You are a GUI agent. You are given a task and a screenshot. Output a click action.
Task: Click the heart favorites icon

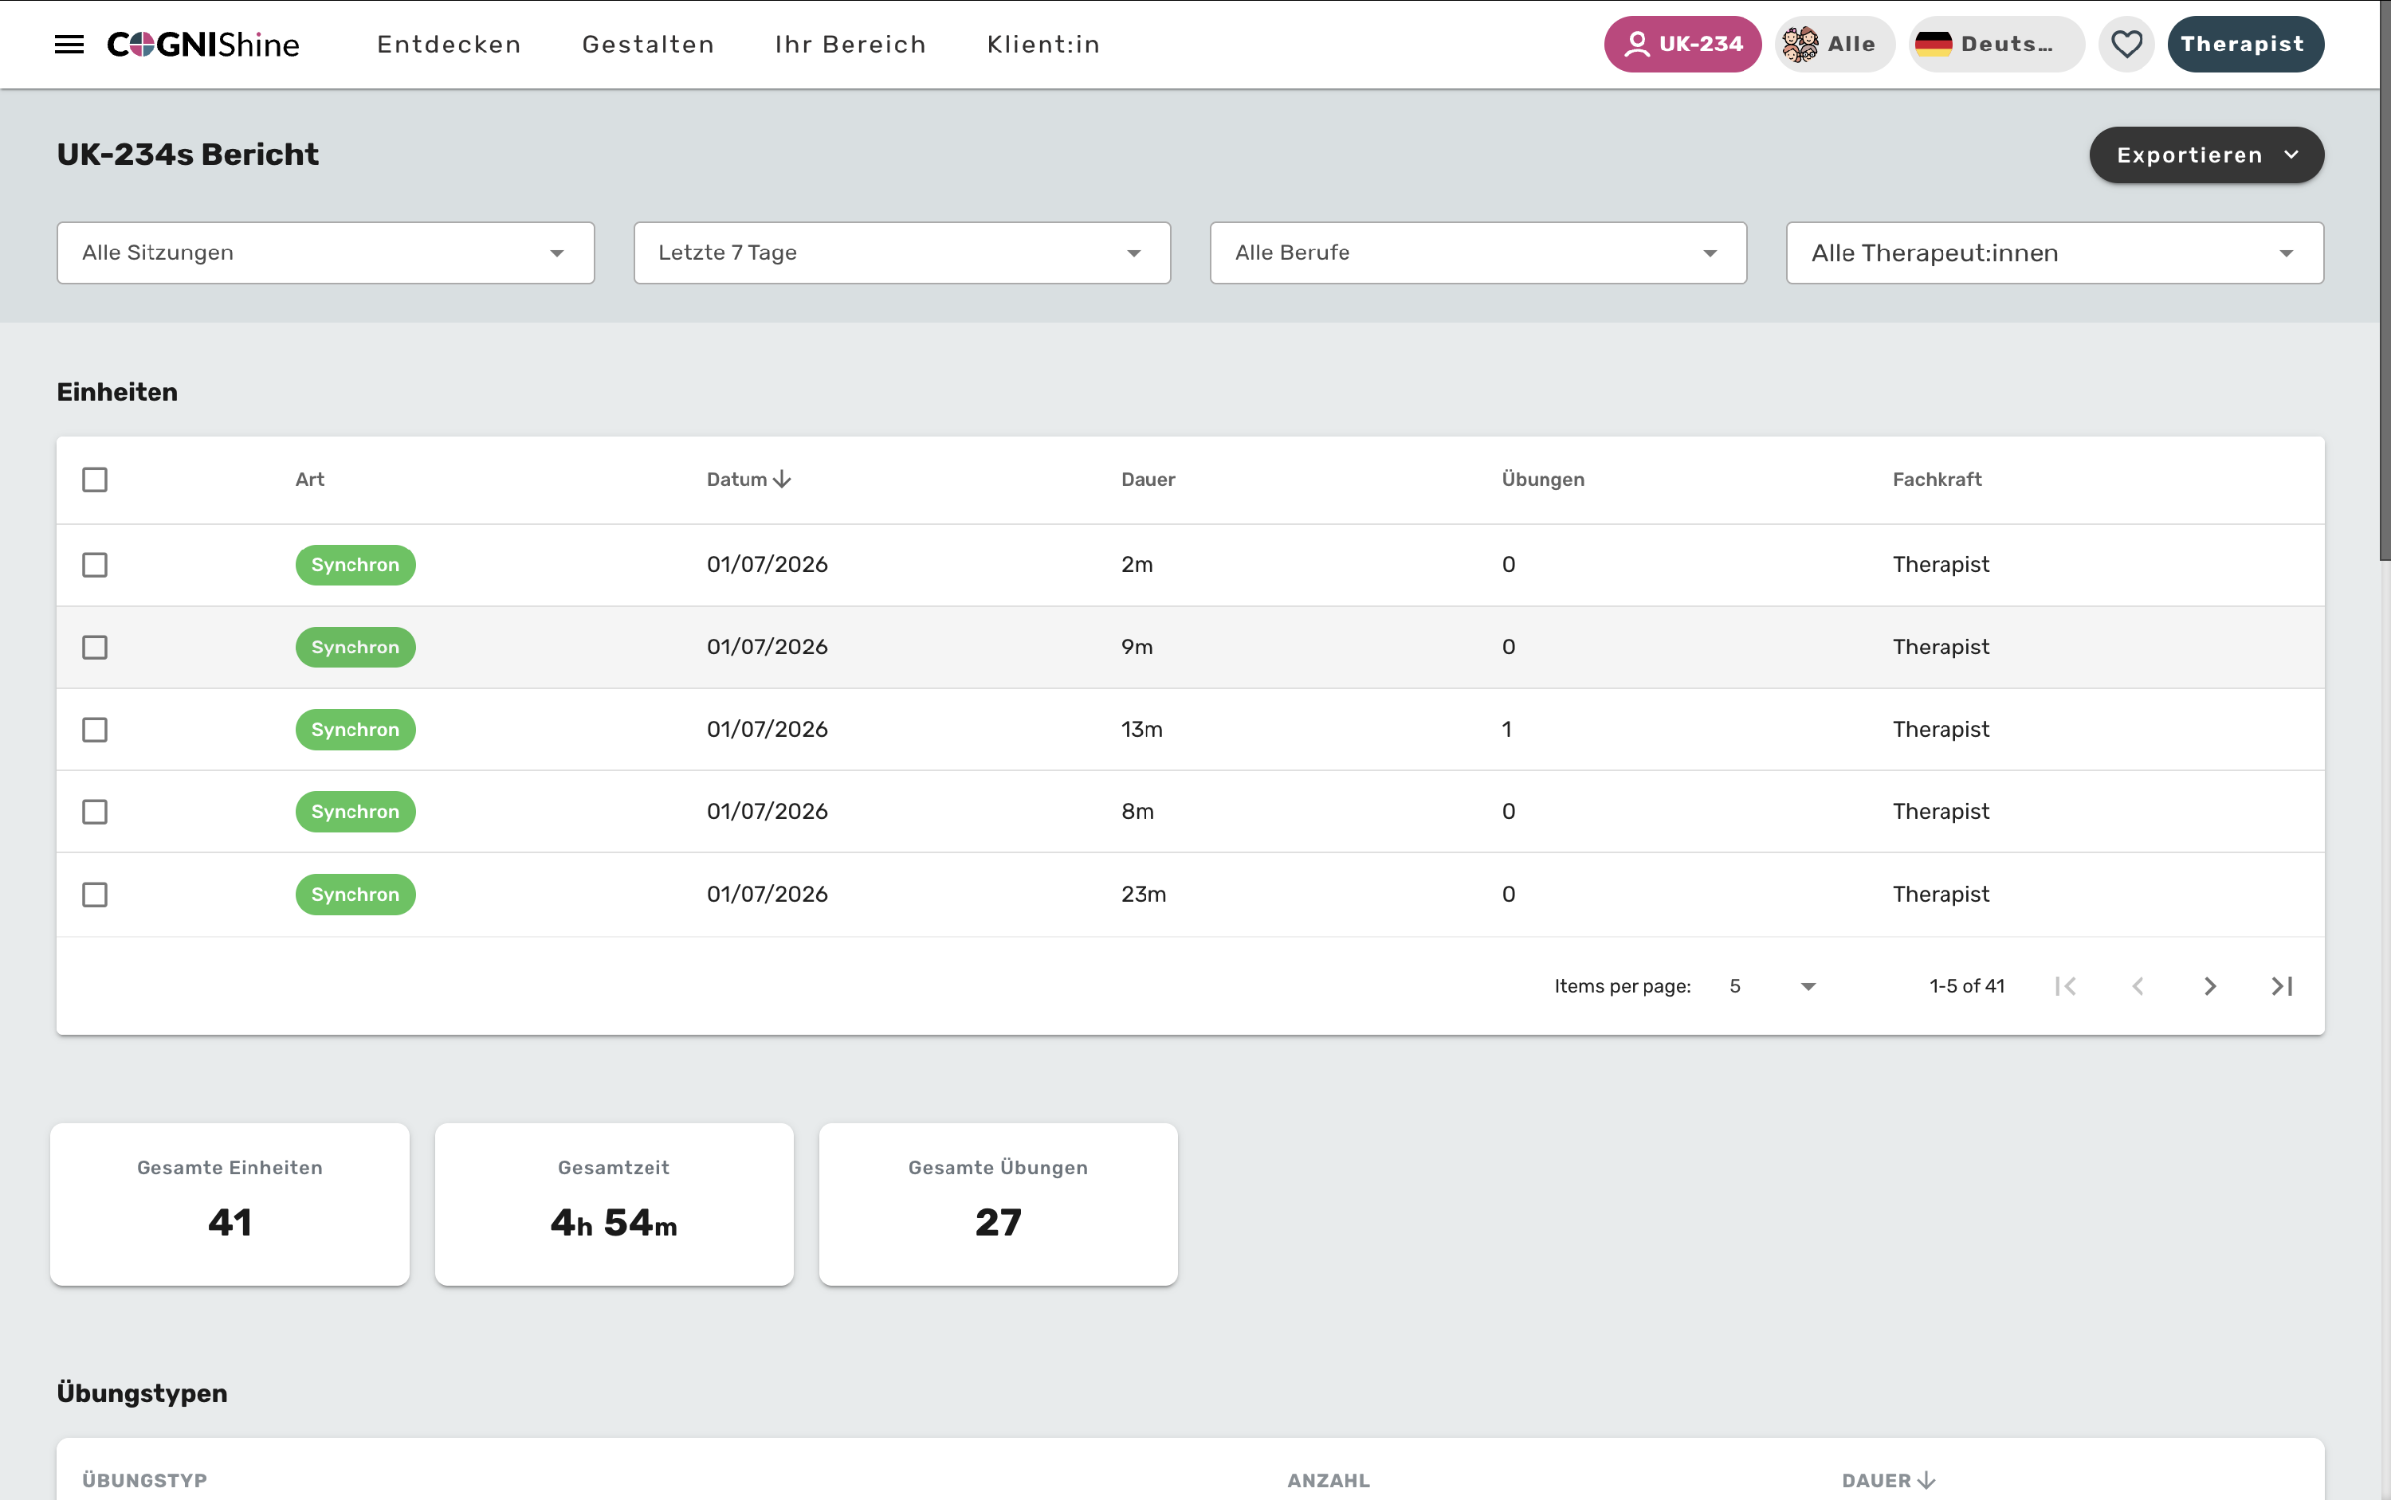pos(2126,45)
